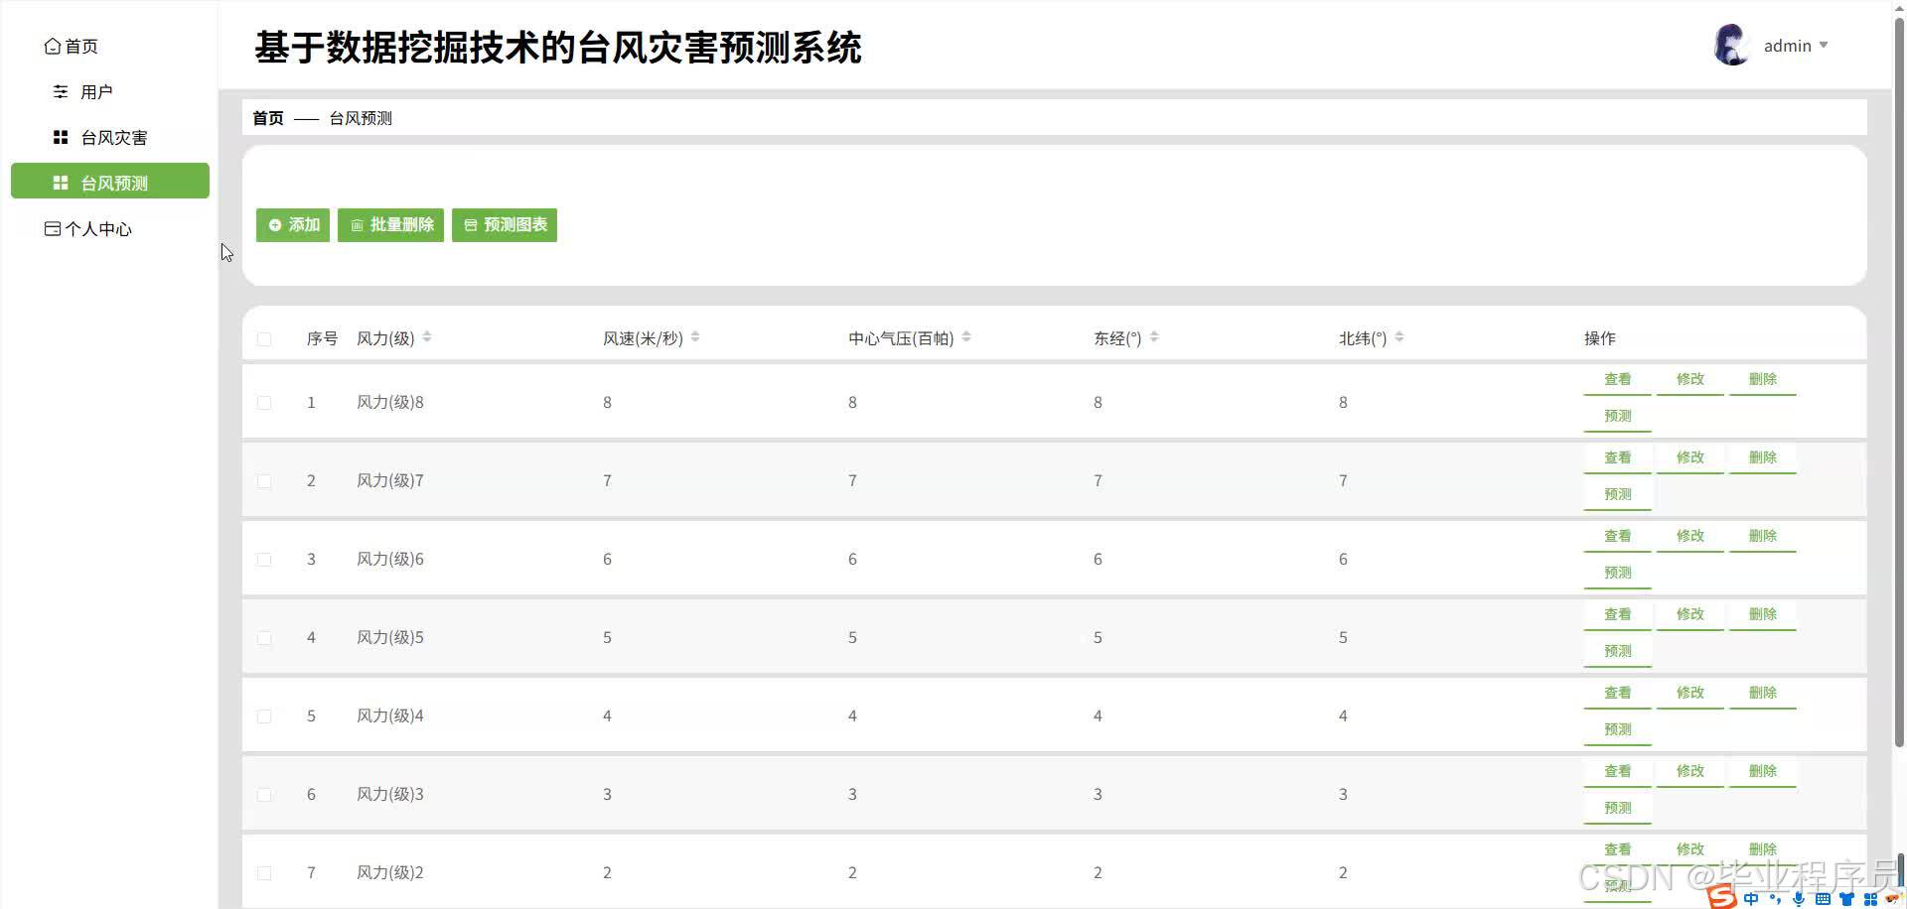Click 删除 for the 风力(级)7 row
Image resolution: width=1907 pixels, height=909 pixels.
[x=1763, y=457]
